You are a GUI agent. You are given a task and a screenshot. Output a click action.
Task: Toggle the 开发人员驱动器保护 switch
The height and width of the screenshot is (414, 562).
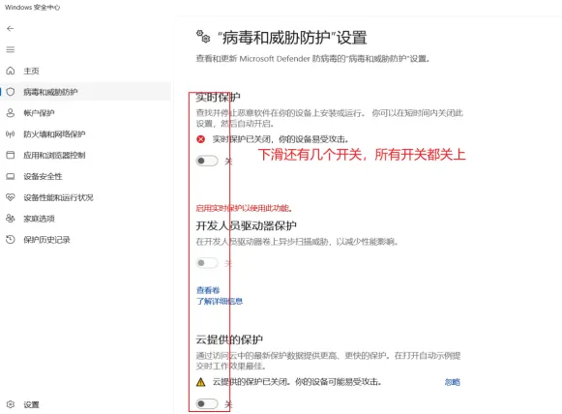pos(207,263)
